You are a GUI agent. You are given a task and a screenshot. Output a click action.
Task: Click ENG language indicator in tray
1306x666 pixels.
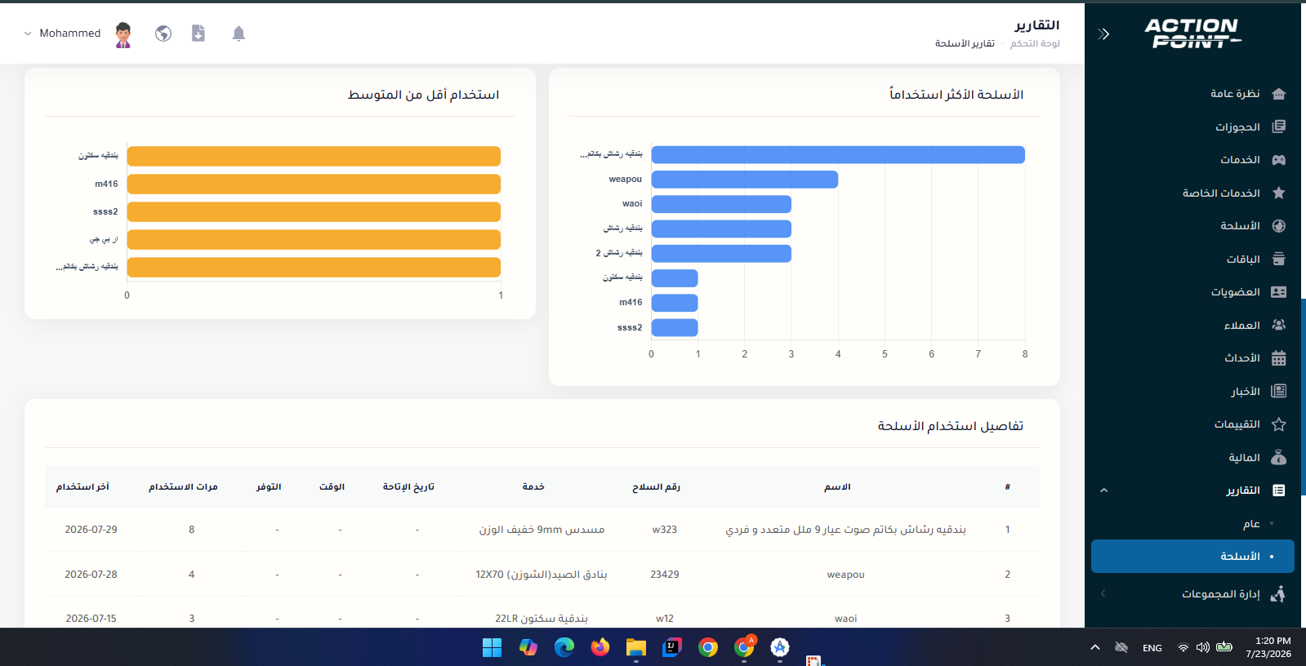[1152, 648]
